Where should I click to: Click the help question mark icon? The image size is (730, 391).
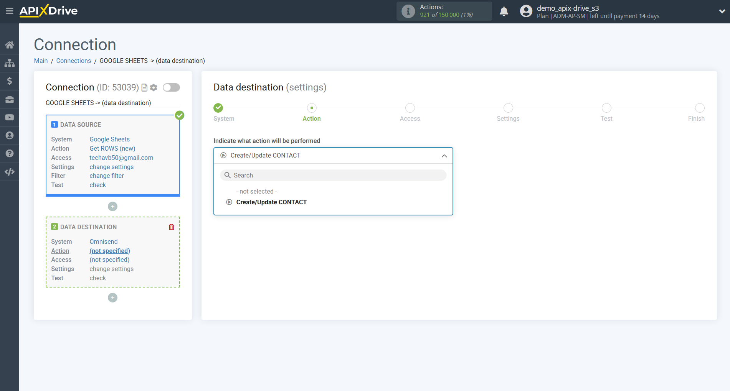tap(10, 153)
